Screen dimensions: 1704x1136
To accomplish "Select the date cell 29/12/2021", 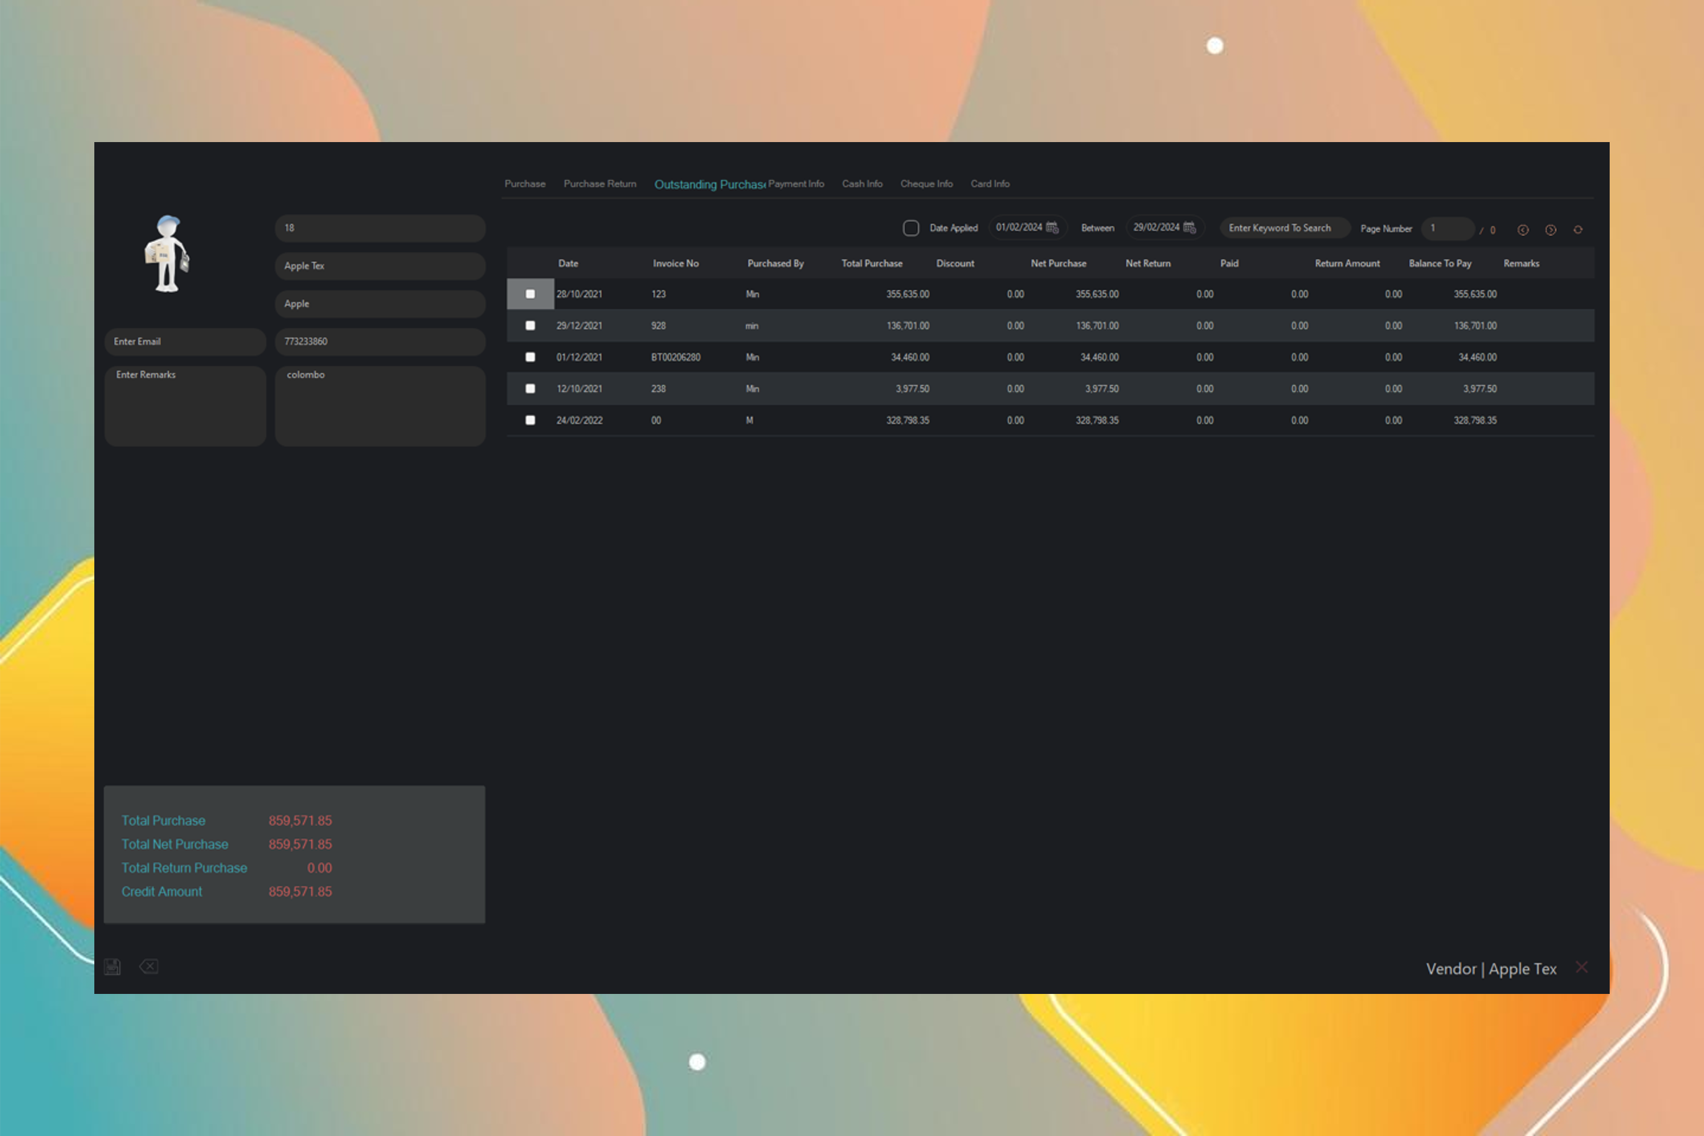I will pos(579,325).
